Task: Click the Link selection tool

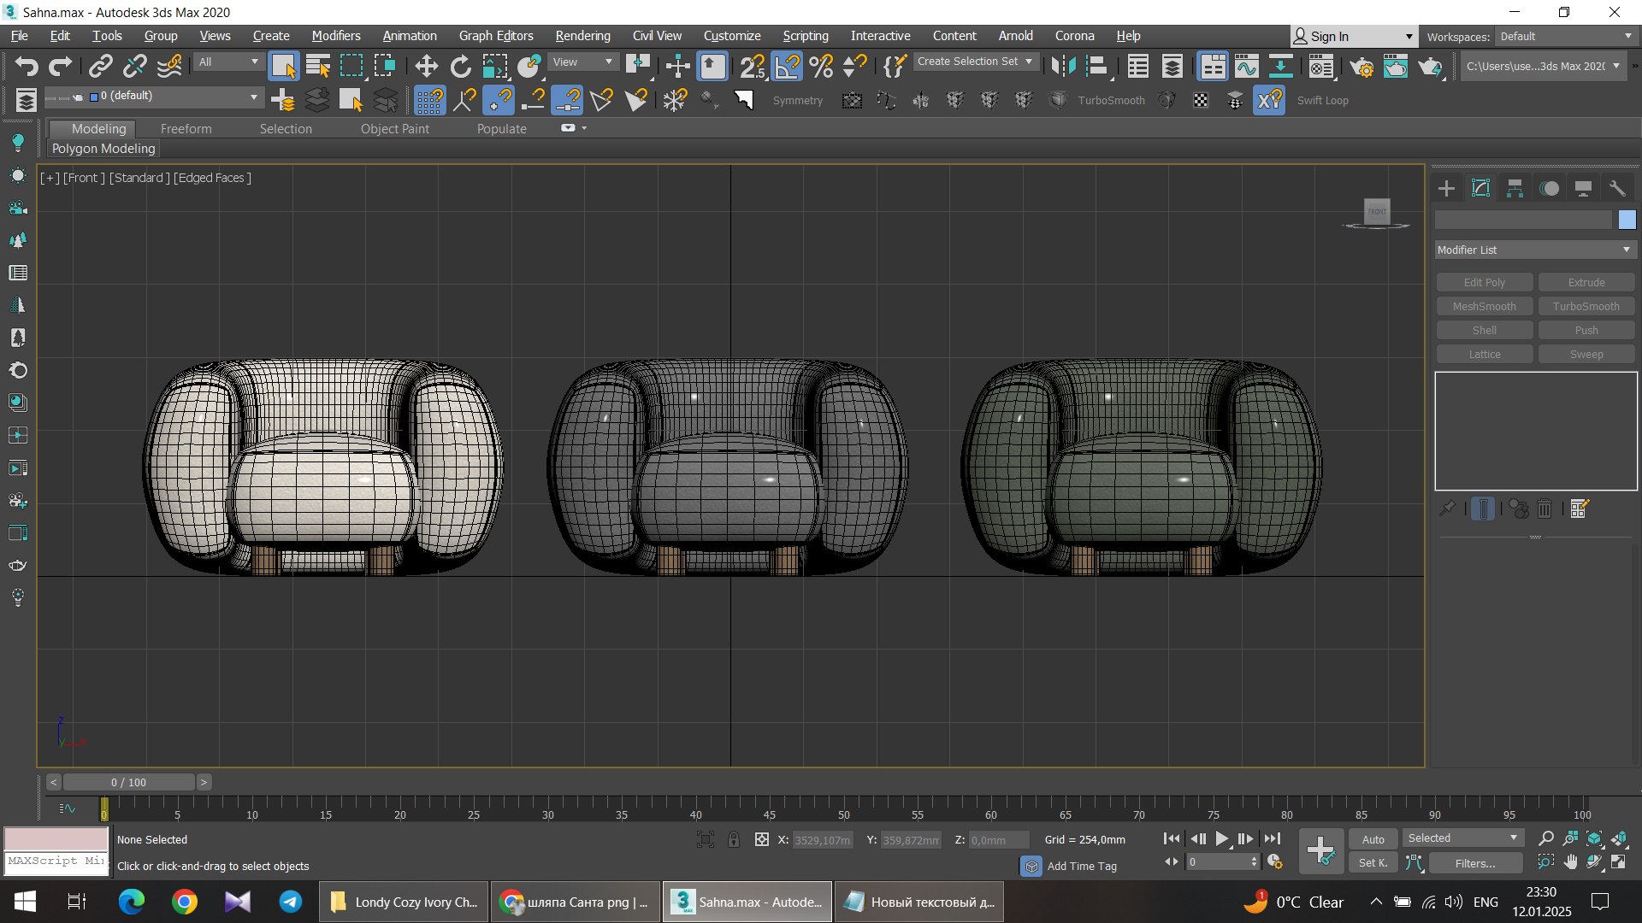Action: pyautogui.click(x=101, y=66)
